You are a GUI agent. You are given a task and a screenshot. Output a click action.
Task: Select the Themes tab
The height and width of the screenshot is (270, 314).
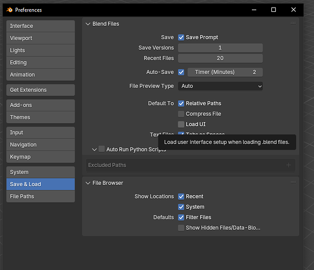pyautogui.click(x=40, y=117)
